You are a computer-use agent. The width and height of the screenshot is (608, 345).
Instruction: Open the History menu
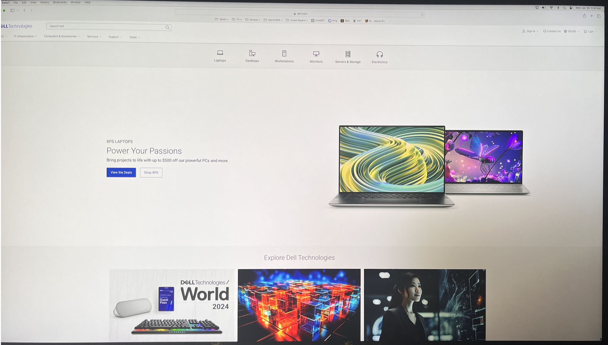point(45,2)
